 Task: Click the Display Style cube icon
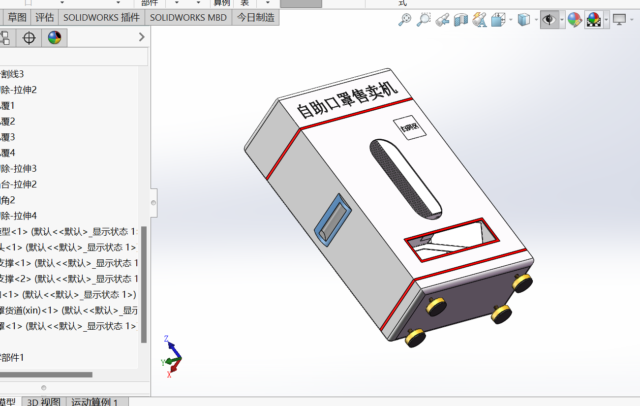coord(524,20)
